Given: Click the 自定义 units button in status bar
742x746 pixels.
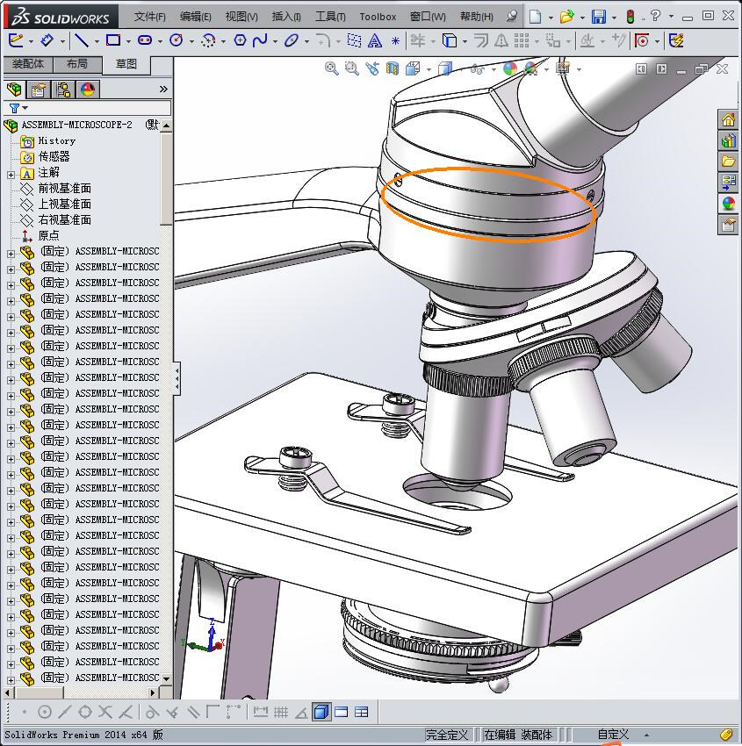Looking at the screenshot, I should pos(613,735).
